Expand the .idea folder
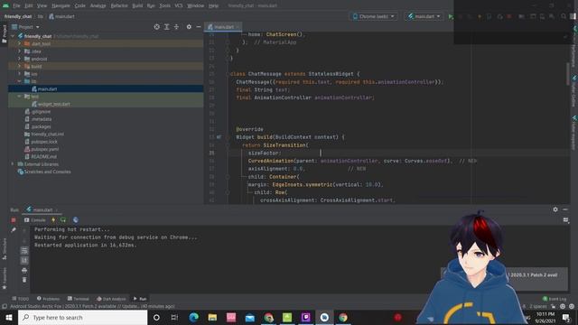578x325 pixels. tap(20, 51)
